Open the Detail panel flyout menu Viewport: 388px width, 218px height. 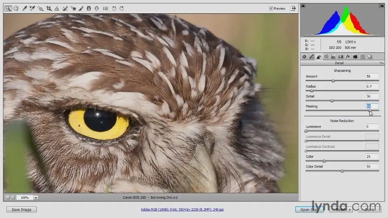coord(382,63)
